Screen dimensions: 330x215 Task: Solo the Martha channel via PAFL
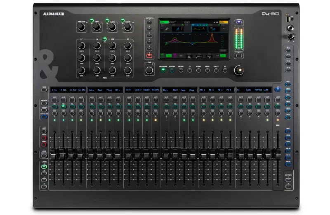point(259,114)
